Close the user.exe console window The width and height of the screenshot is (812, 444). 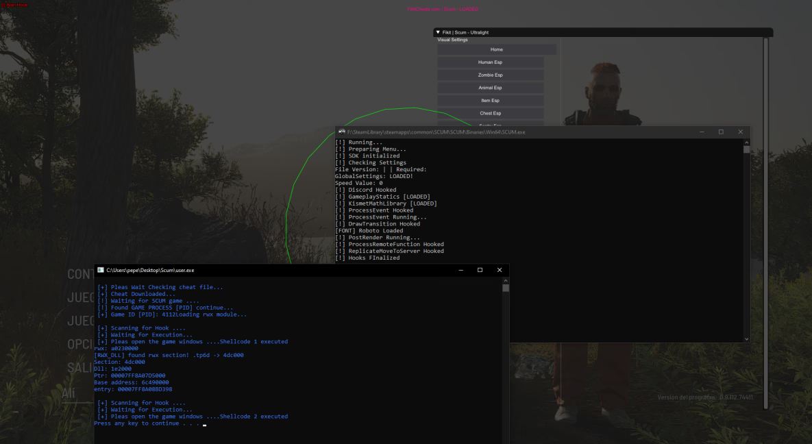click(x=499, y=271)
